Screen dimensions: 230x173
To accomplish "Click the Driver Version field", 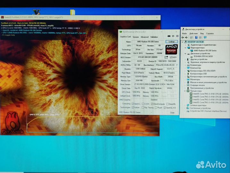I will click(154, 84).
